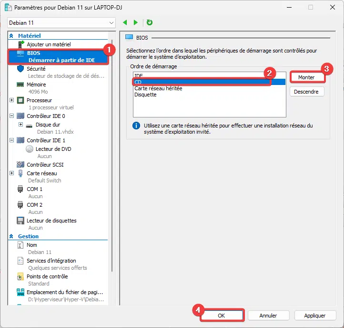The width and height of the screenshot is (344, 328).
Task: Click the Lecteur de DVD disc icon
Action: (x=30, y=149)
